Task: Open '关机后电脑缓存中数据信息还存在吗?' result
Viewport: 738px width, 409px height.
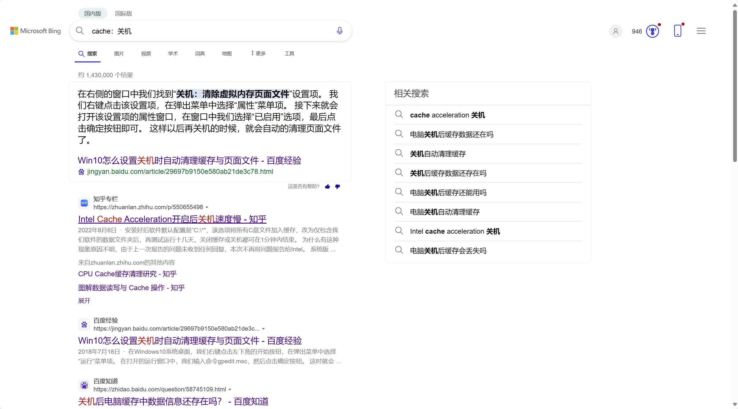Action: [173, 401]
